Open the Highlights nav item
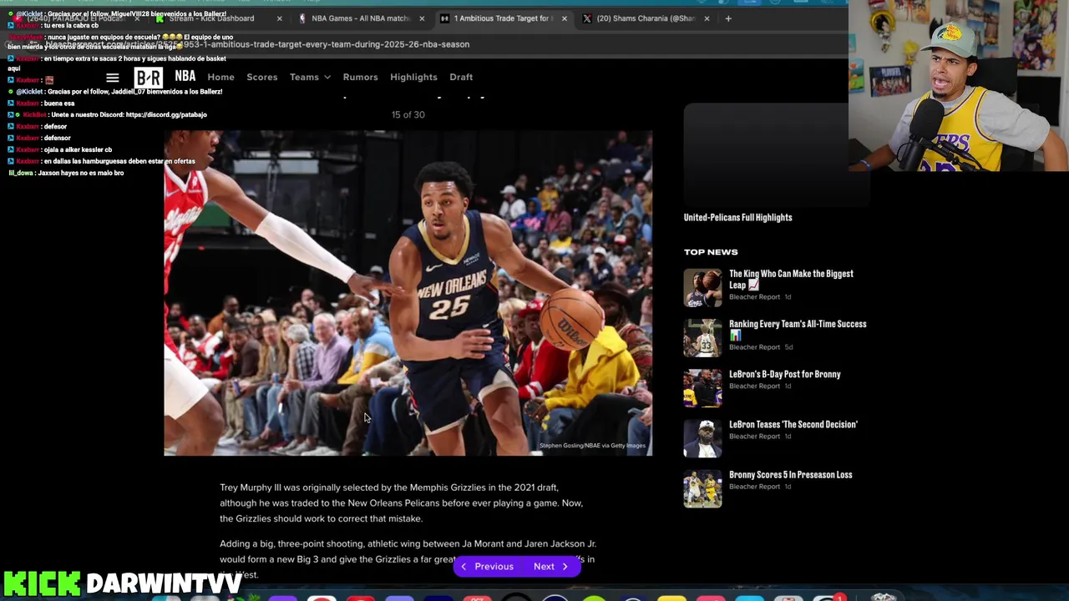The width and height of the screenshot is (1069, 601). (413, 77)
